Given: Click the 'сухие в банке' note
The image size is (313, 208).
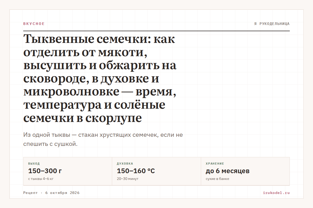Looking at the screenshot, I should 218,179.
